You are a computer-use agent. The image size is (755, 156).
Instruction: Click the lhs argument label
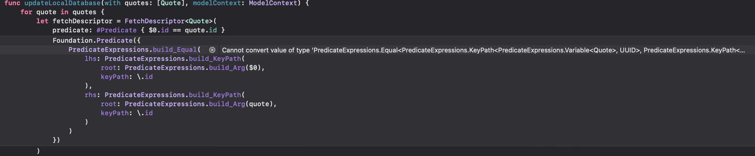click(91, 59)
